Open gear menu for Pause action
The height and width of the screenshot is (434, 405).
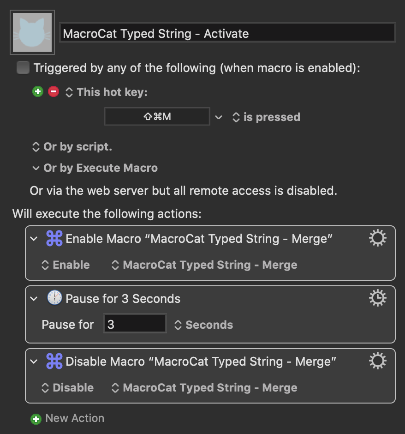click(x=377, y=298)
